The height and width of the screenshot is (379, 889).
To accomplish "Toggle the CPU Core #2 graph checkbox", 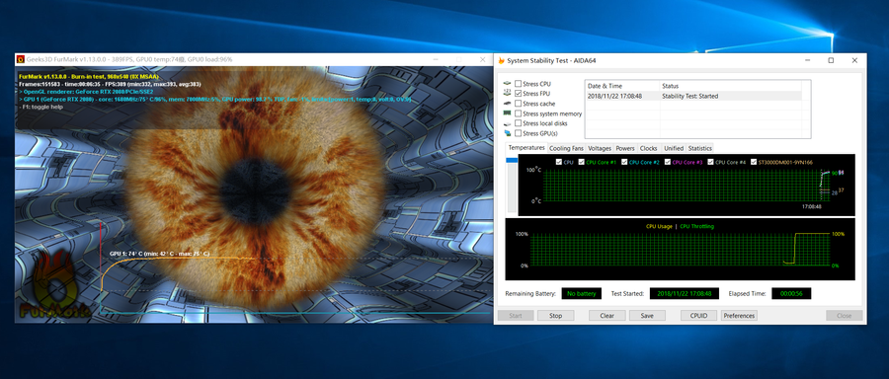I will [x=625, y=162].
